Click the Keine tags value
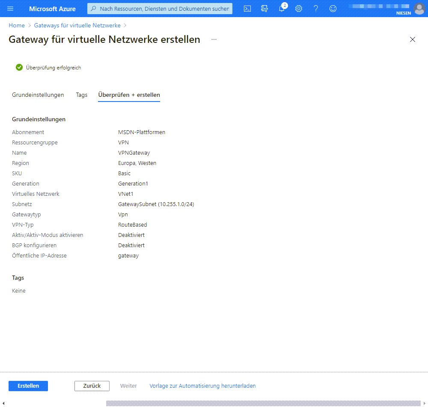This screenshot has width=428, height=407. point(19,290)
